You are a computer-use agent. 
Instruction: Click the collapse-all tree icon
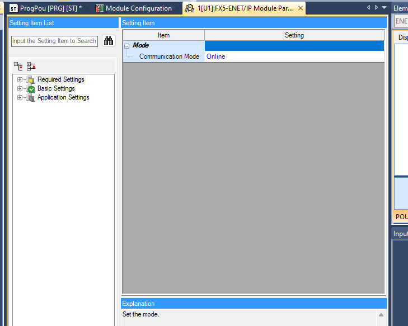point(31,66)
